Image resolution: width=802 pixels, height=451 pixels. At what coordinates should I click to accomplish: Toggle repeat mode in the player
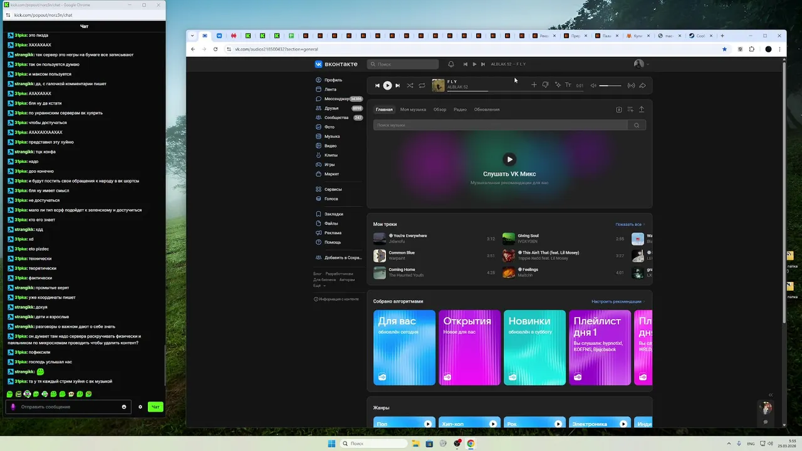coord(422,85)
